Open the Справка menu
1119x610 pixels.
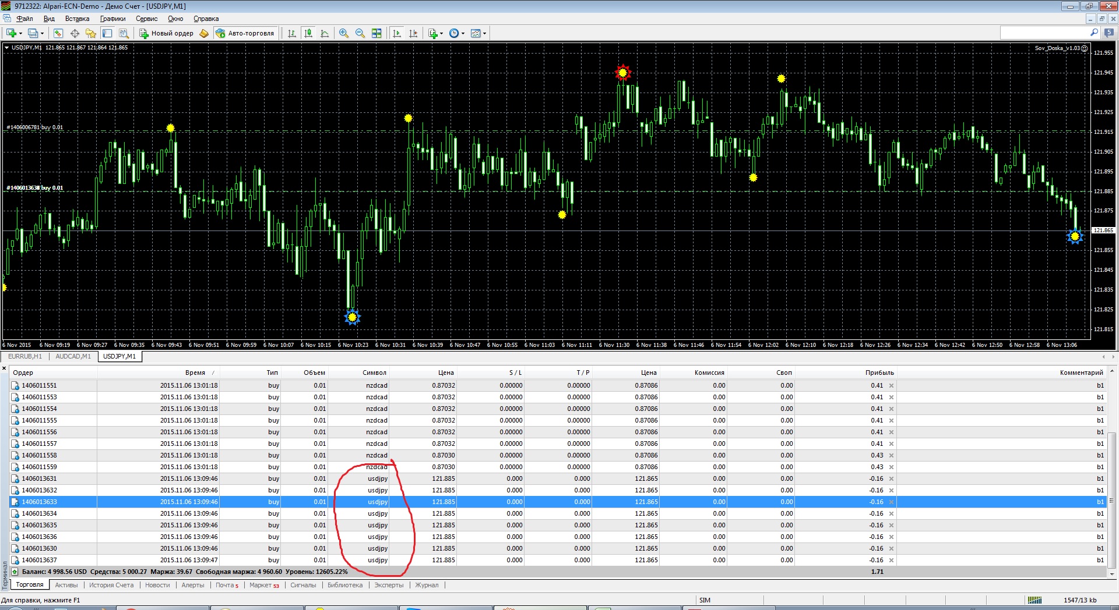pyautogui.click(x=206, y=19)
